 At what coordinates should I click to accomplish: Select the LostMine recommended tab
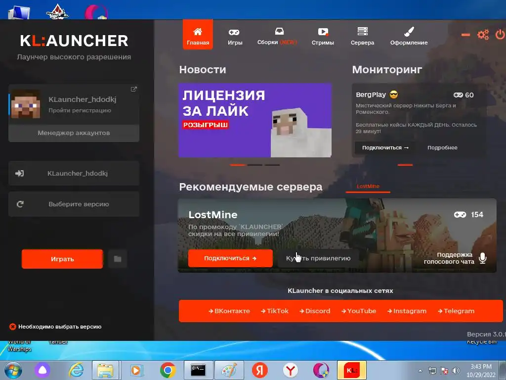368,187
